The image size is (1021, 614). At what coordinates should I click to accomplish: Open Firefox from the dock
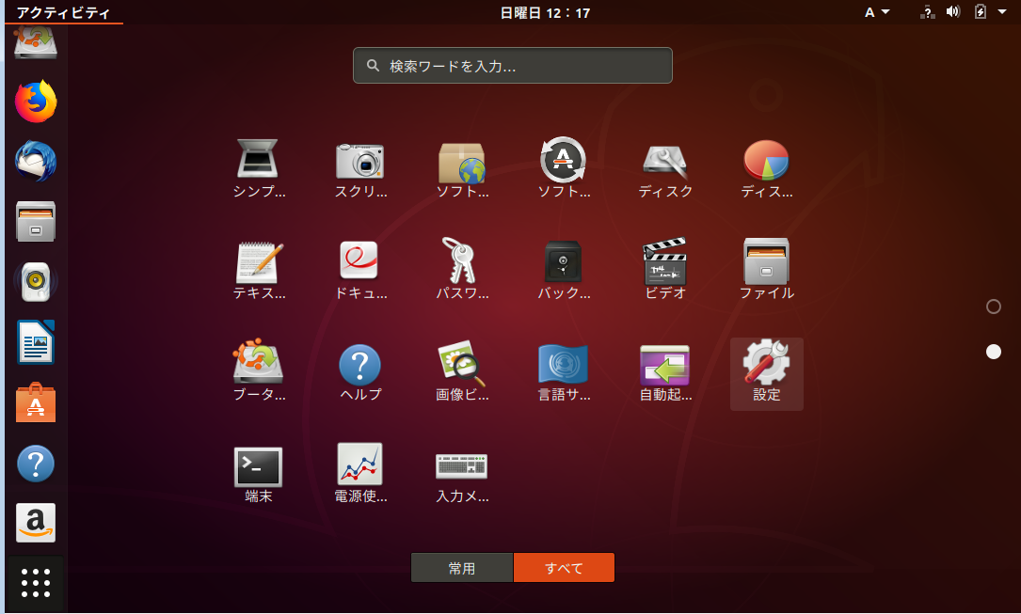(36, 102)
